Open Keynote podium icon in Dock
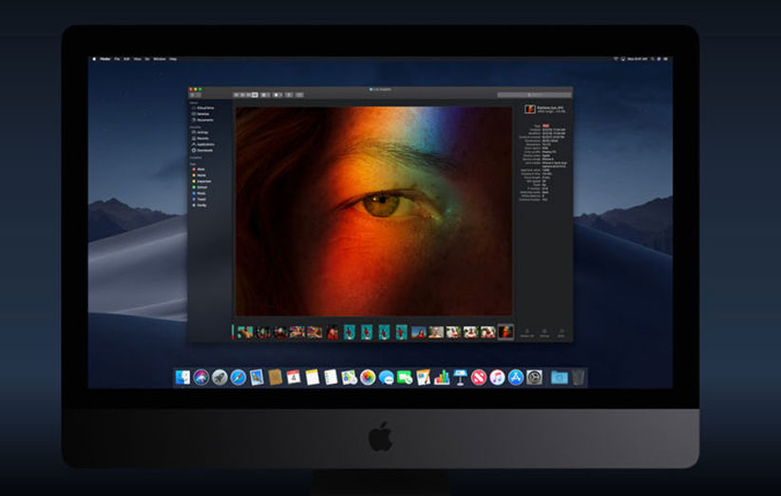781x496 pixels. [460, 377]
